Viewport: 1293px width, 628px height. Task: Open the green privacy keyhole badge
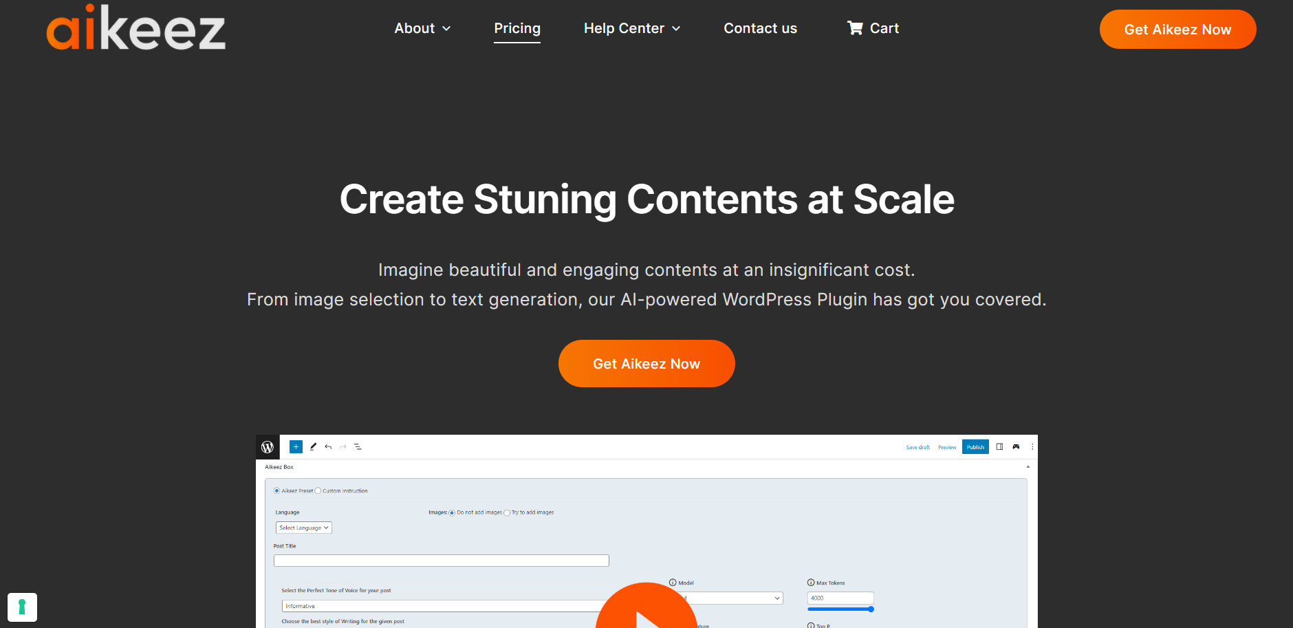[x=22, y=607]
